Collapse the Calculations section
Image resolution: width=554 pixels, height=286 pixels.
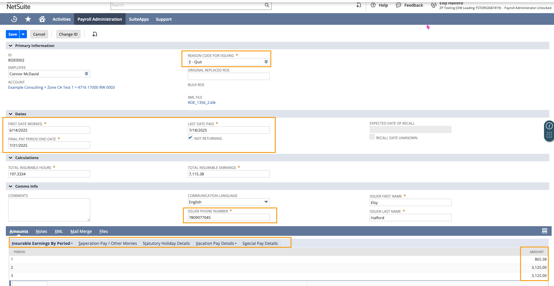point(11,158)
